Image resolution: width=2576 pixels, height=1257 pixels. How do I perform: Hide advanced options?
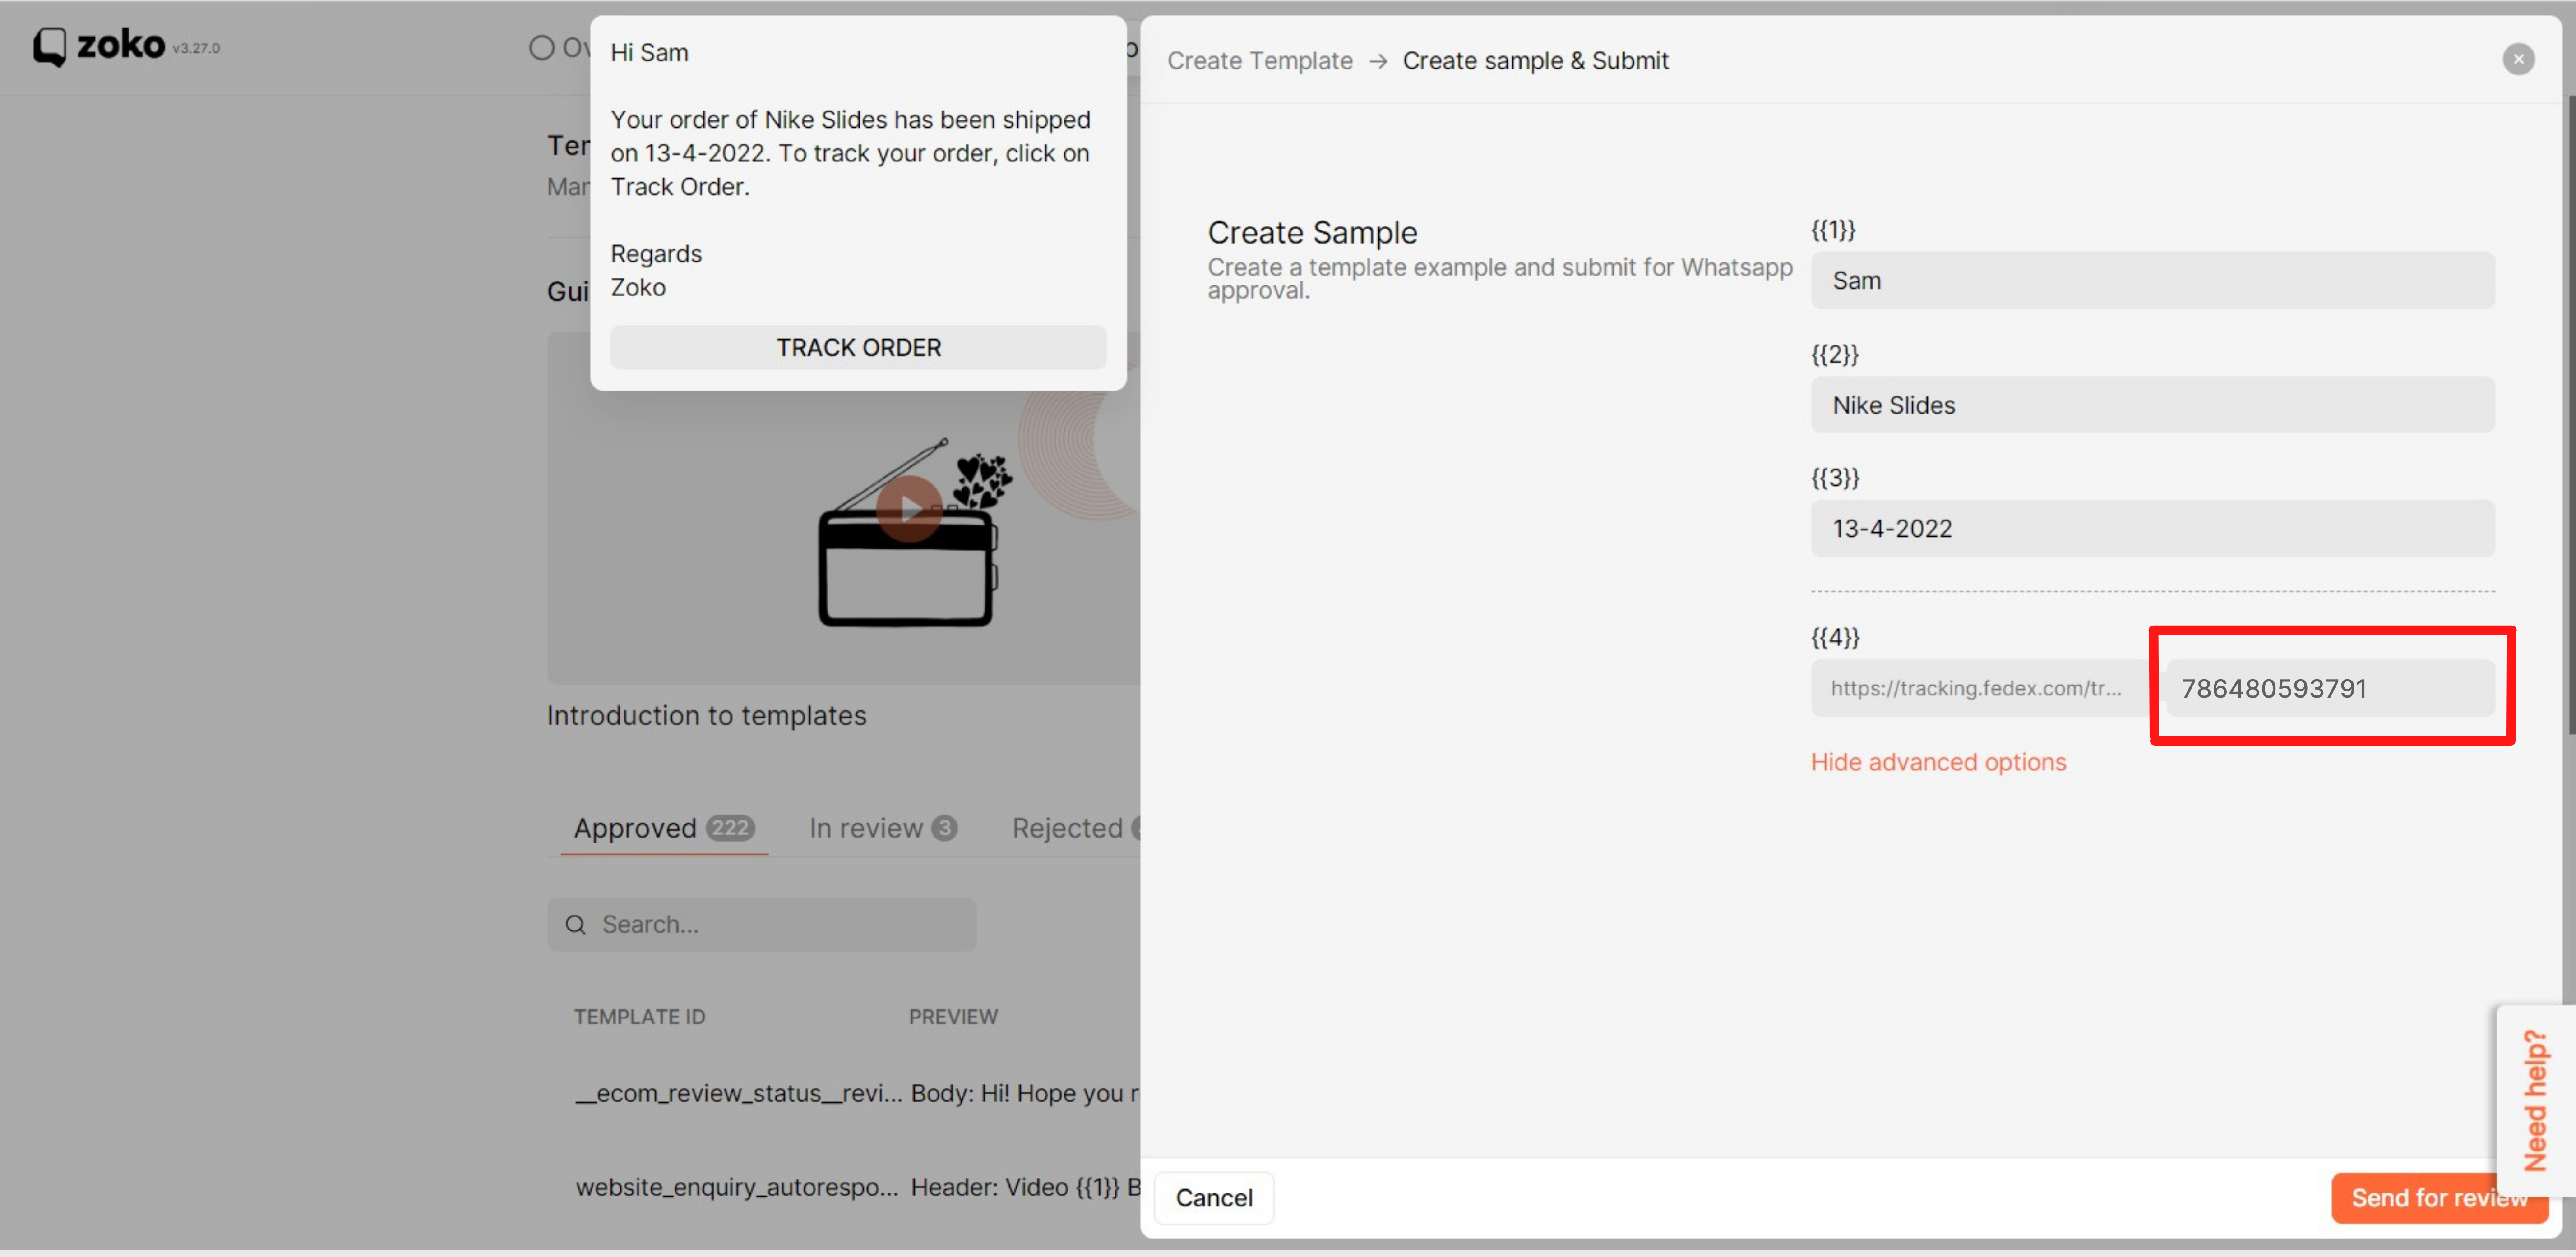1938,762
